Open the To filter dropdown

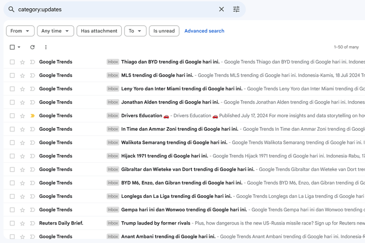[135, 31]
